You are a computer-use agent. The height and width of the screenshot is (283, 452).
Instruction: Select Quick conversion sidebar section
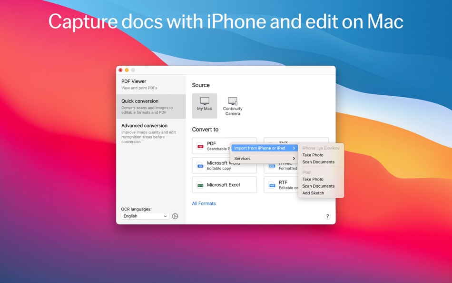(x=151, y=106)
